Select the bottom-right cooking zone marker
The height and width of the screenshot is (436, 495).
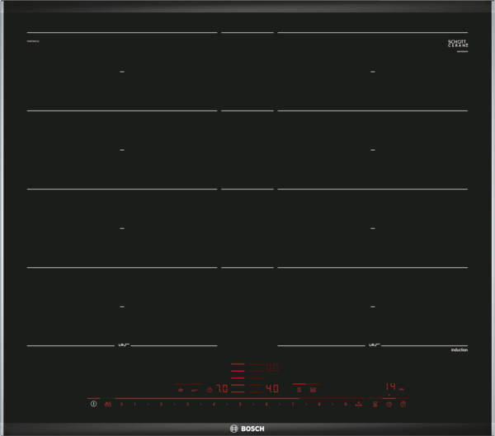click(373, 307)
